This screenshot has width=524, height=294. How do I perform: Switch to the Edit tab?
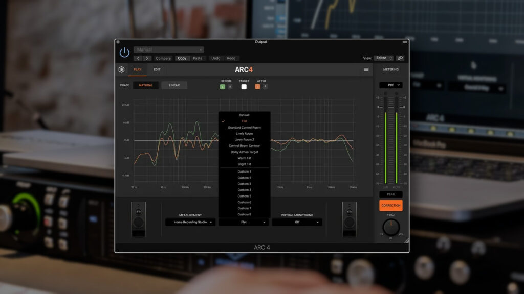(x=157, y=69)
